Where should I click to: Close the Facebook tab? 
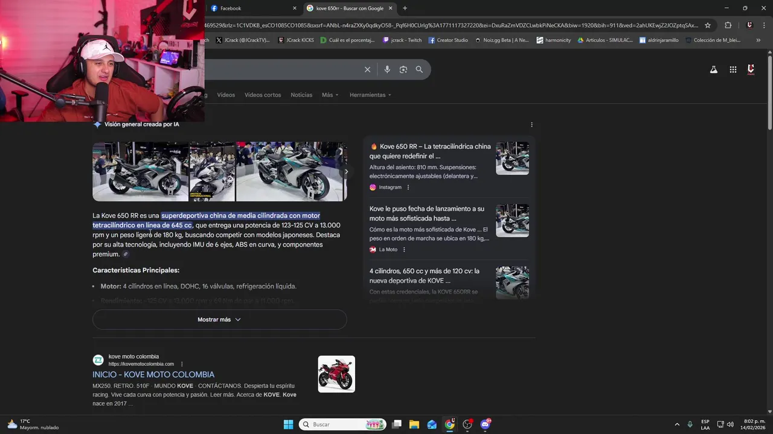pos(295,8)
